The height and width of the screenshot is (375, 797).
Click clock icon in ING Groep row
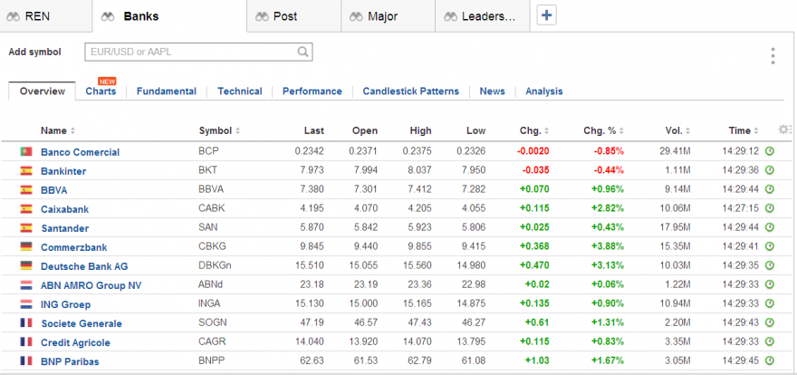tap(770, 303)
